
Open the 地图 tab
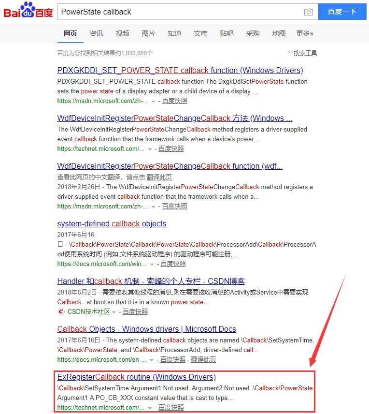pos(279,33)
